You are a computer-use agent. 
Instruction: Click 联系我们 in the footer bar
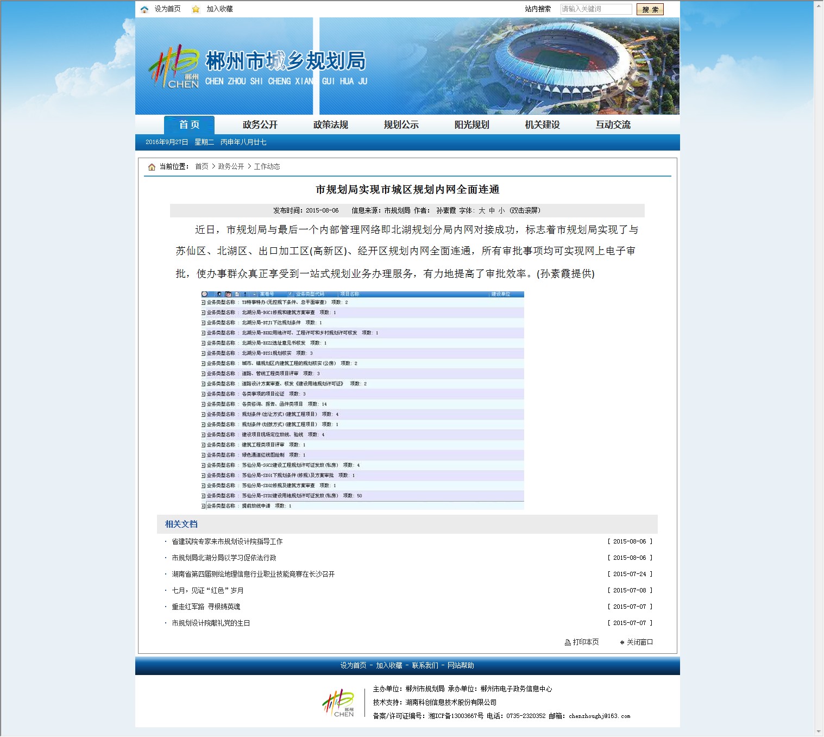pos(425,666)
